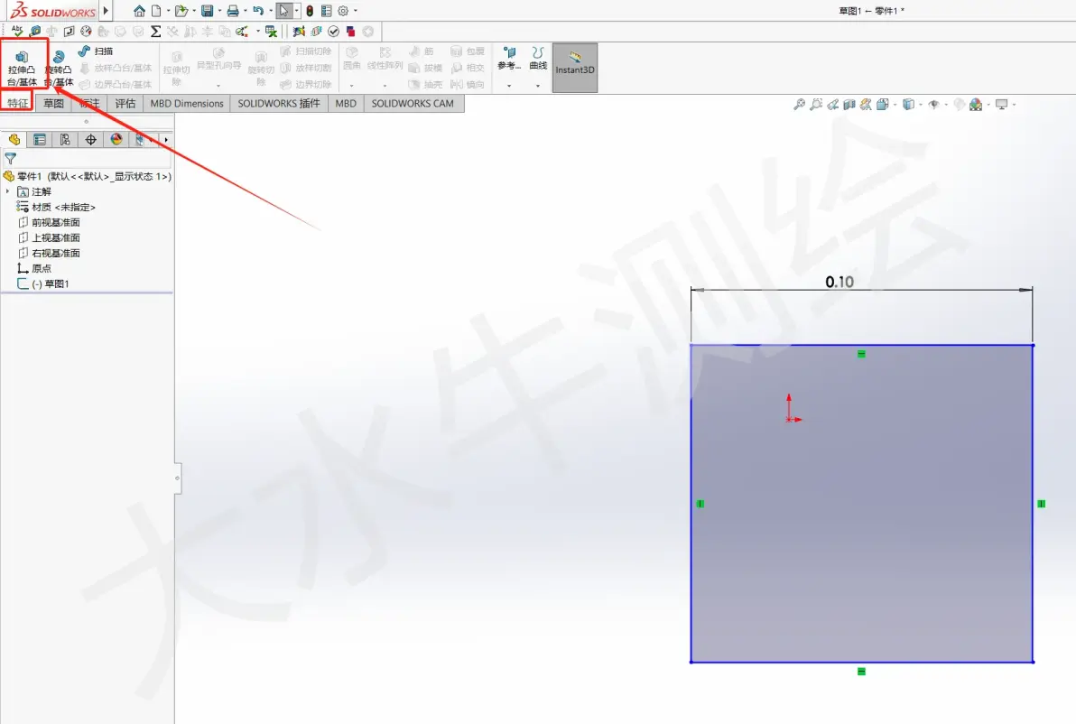The width and height of the screenshot is (1076, 724).
Task: Open the dropdown arrow under 曲线
Action: click(x=538, y=86)
